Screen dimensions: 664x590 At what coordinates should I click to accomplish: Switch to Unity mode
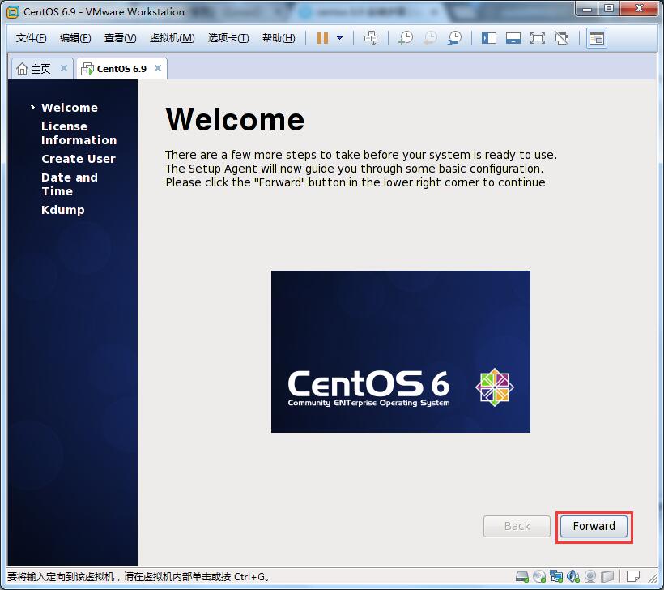pyautogui.click(x=562, y=39)
